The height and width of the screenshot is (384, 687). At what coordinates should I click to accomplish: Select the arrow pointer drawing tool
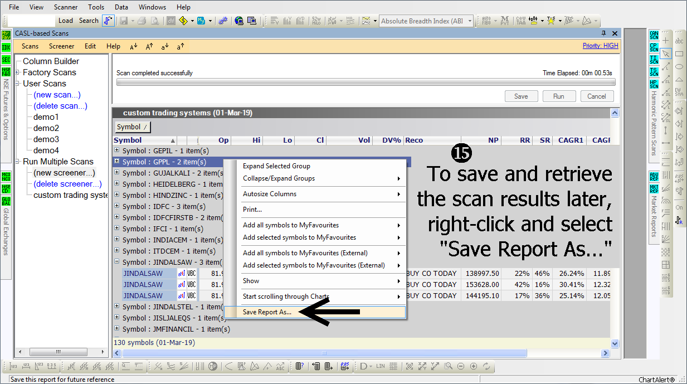(x=666, y=54)
